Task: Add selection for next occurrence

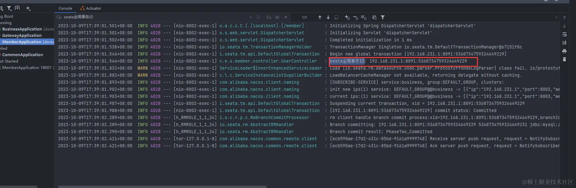Action: point(347,17)
